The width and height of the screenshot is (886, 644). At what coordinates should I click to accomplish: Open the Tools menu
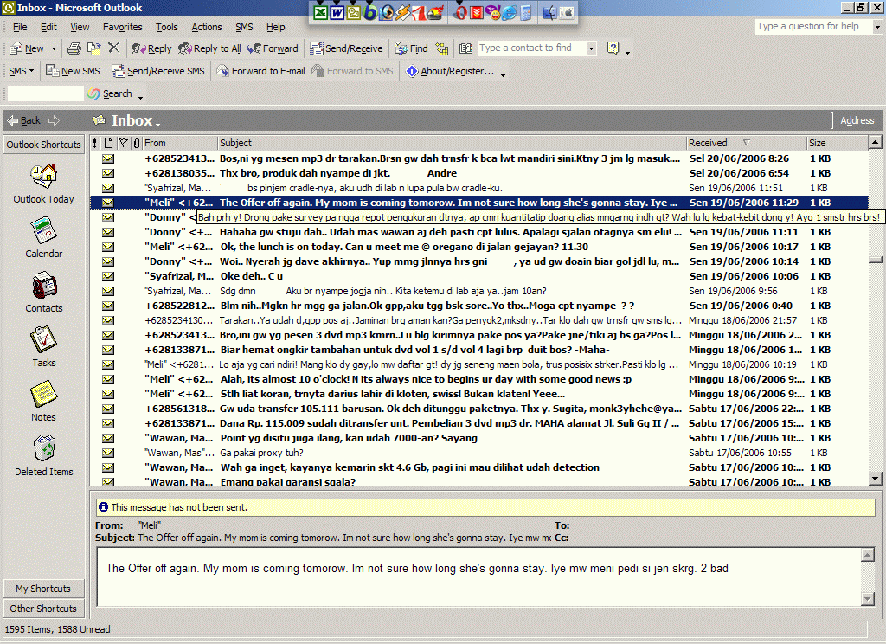pos(167,27)
